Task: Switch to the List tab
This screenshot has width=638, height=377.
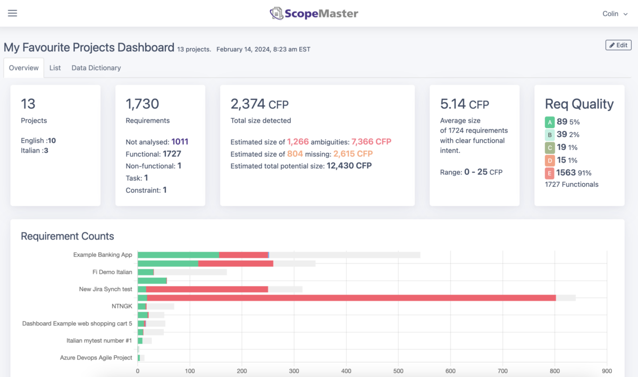Action: click(55, 68)
